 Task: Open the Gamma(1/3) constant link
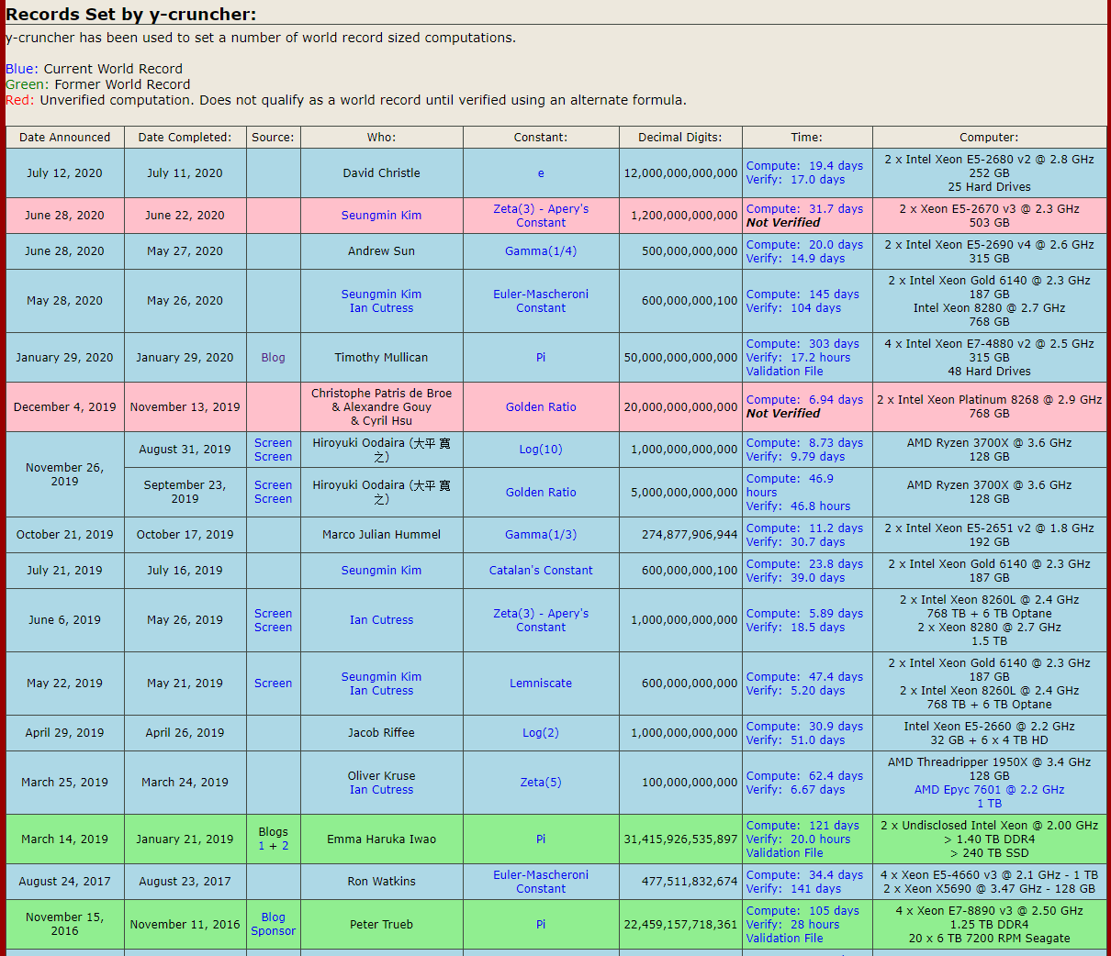pyautogui.click(x=540, y=535)
